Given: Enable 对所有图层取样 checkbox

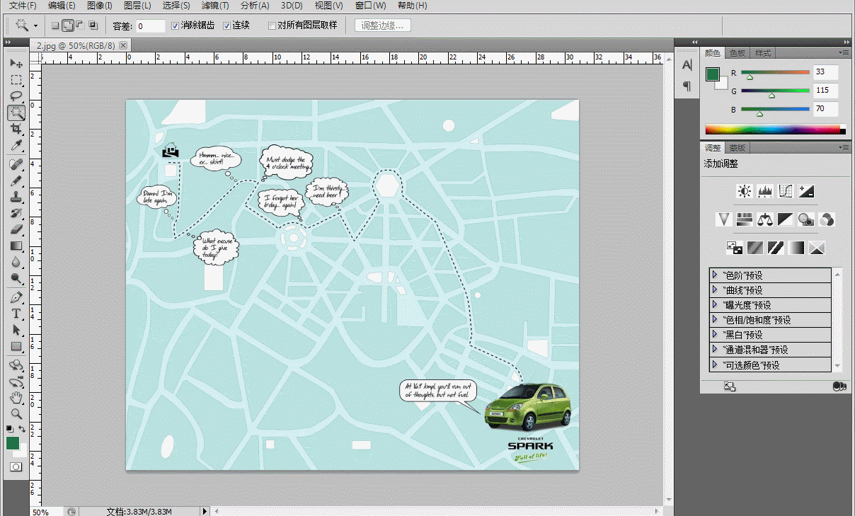Looking at the screenshot, I should click(272, 25).
